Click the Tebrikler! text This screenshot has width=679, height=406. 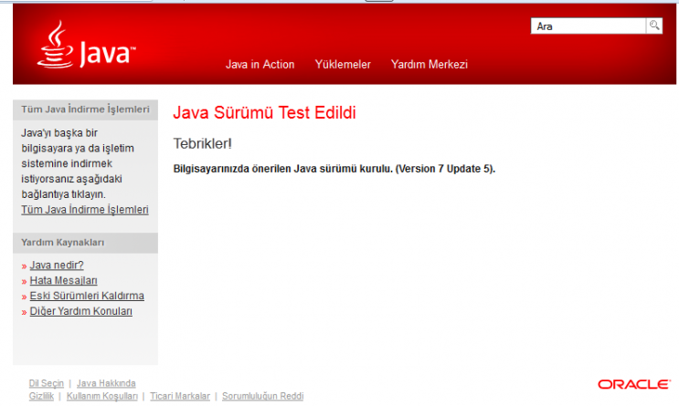click(203, 143)
